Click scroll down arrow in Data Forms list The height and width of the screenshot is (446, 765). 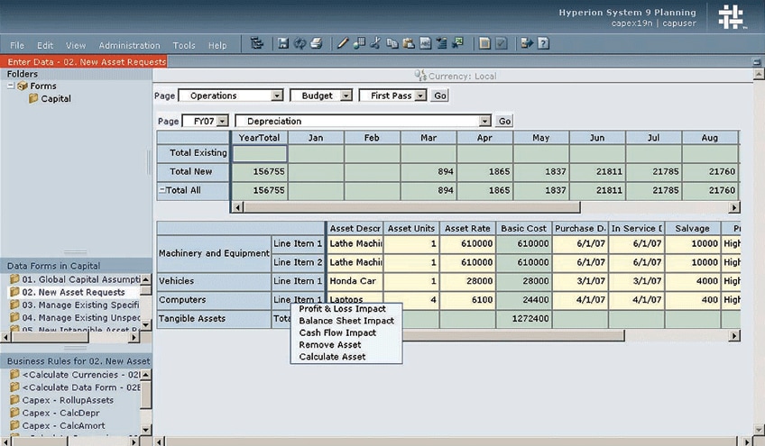(x=145, y=324)
